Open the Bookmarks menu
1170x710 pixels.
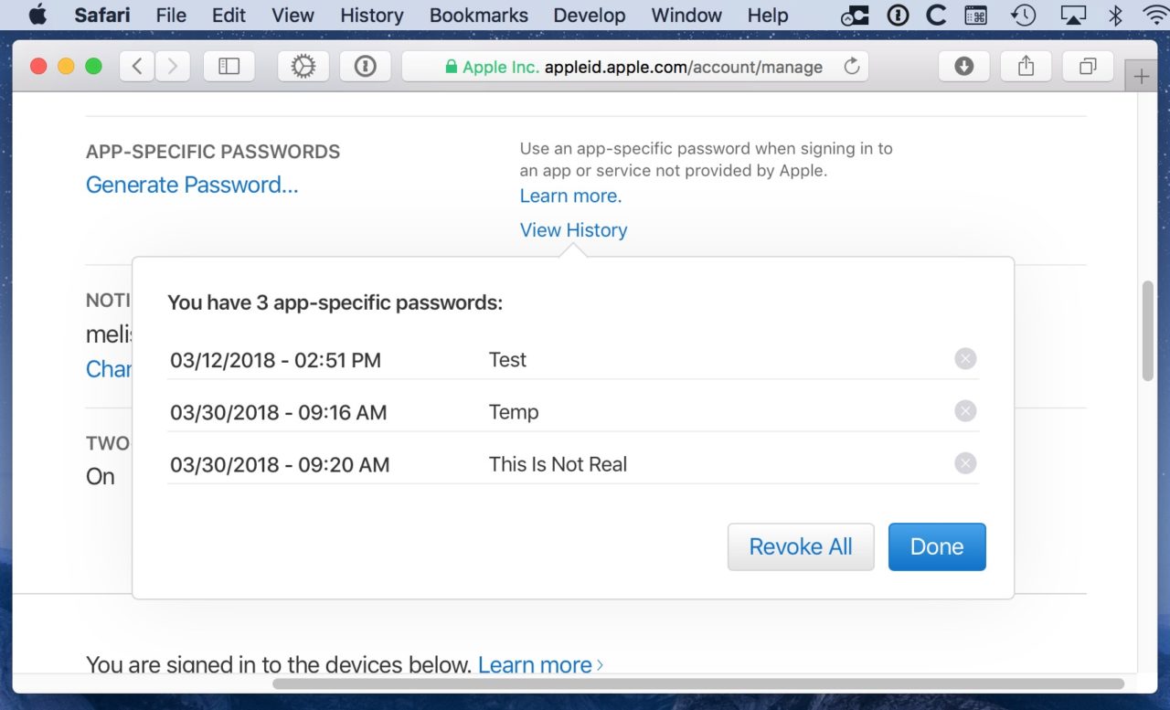point(478,16)
